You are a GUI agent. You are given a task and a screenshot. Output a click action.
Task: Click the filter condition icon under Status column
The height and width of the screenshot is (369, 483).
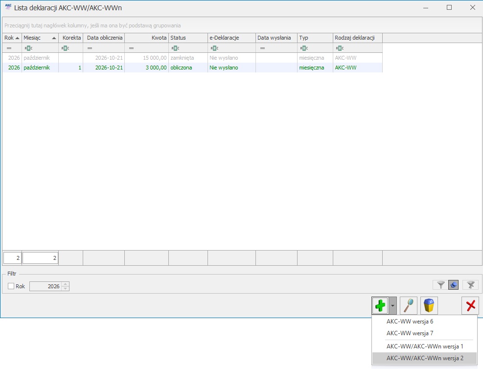point(175,48)
